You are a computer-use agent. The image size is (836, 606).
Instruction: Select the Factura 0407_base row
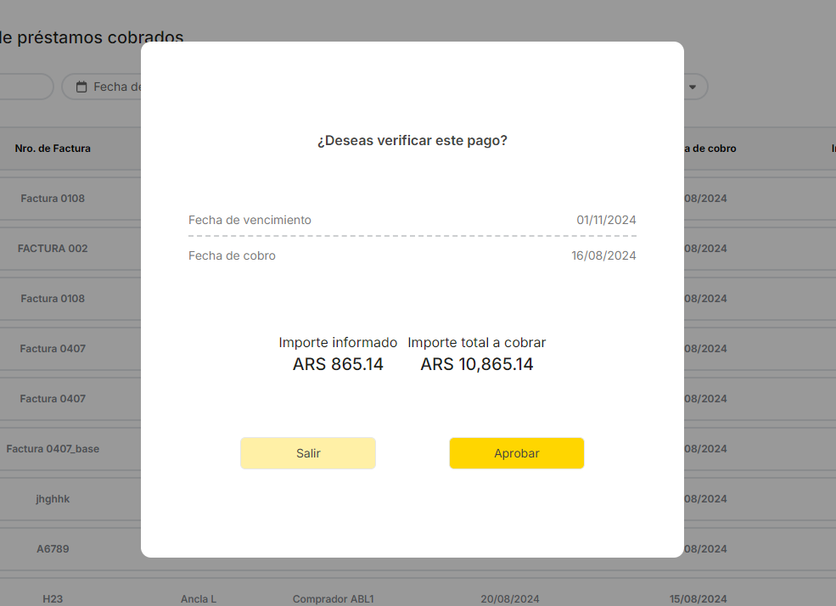(x=53, y=449)
